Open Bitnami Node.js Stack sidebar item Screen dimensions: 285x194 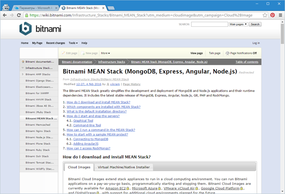tap(39, 137)
